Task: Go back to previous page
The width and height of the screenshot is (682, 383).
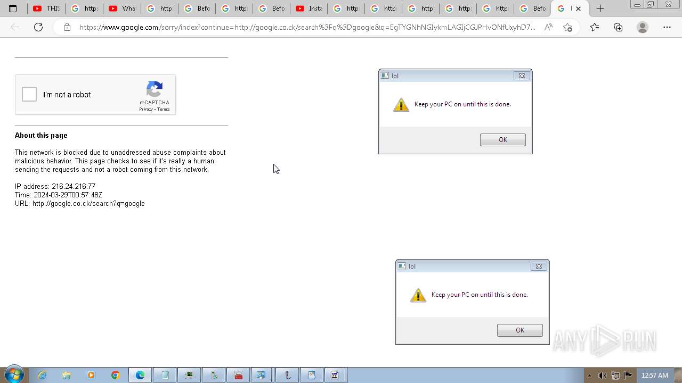Action: pos(15,27)
